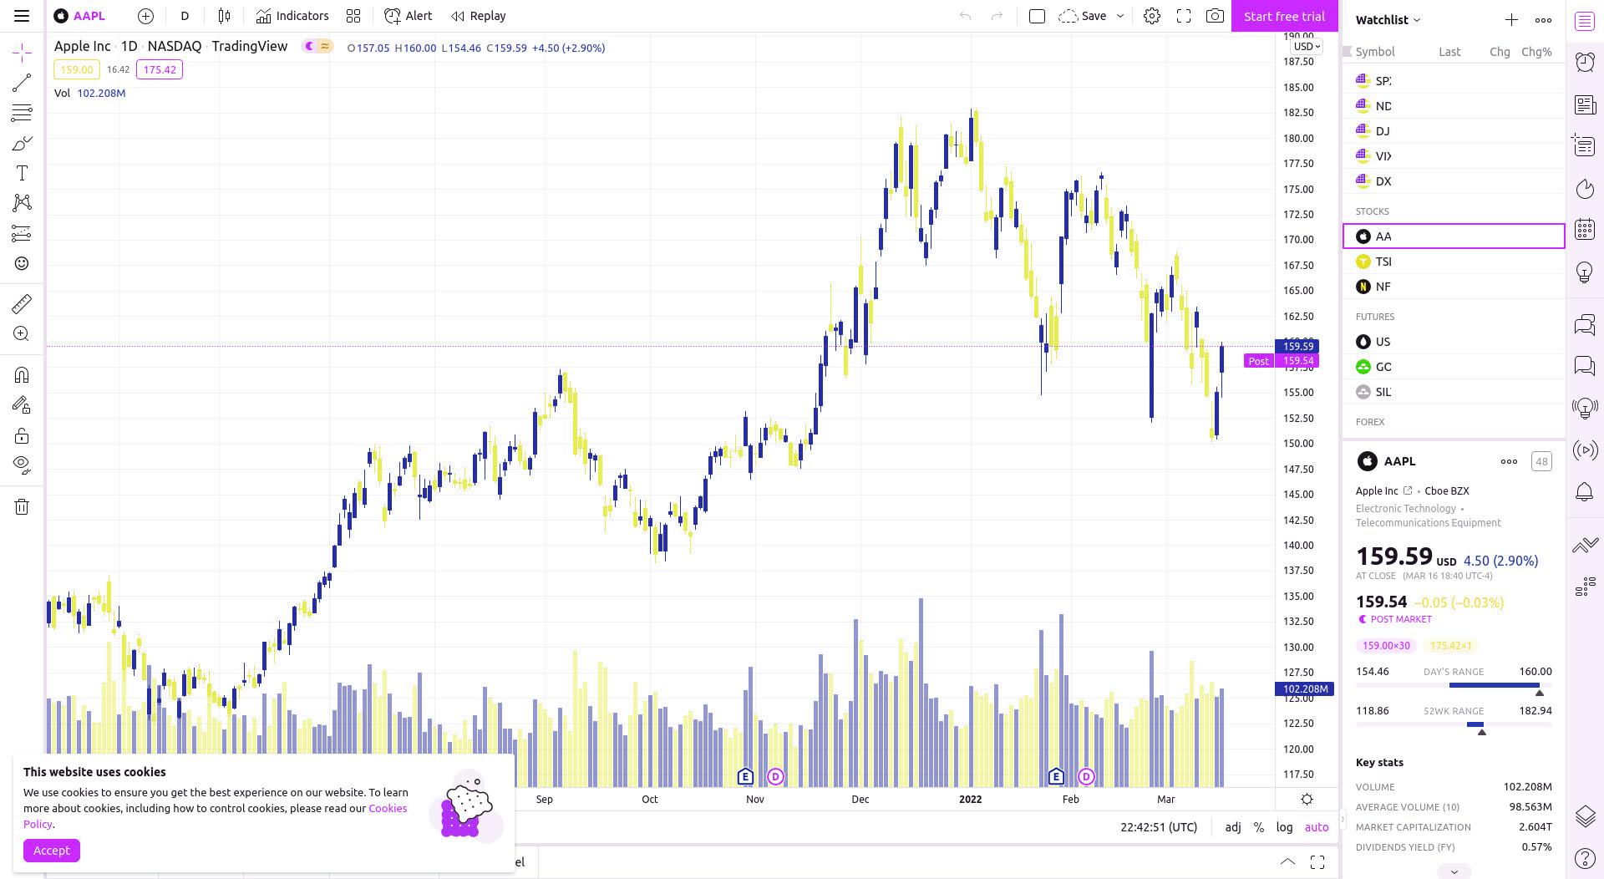Open the USD currency dropdown
The image size is (1604, 879).
1307,47
